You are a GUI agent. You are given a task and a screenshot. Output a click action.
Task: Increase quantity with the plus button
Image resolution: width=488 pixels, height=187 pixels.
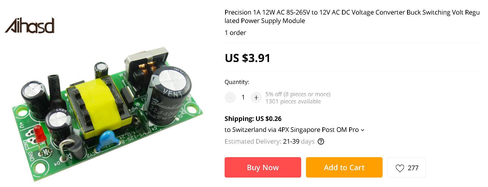click(256, 97)
